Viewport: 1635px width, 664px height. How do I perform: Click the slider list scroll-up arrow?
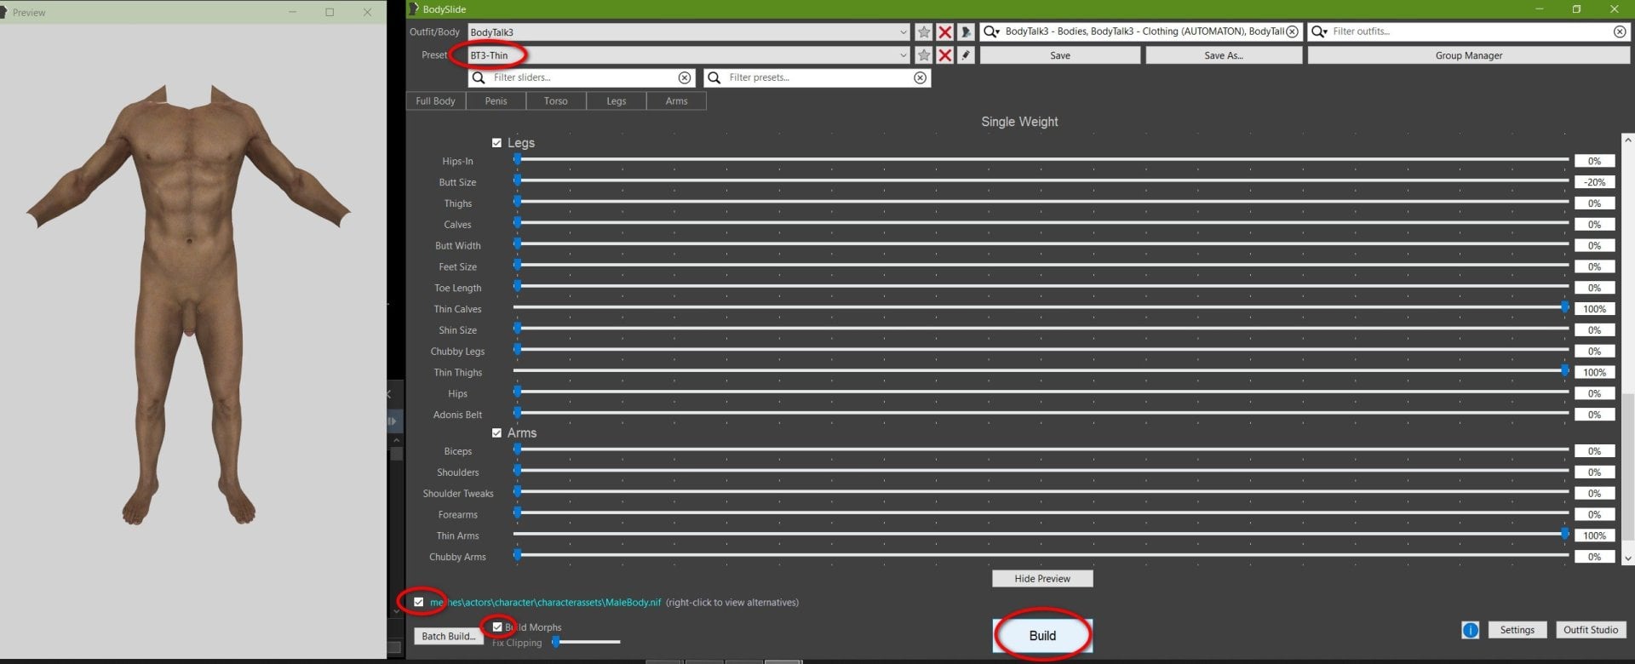1627,140
